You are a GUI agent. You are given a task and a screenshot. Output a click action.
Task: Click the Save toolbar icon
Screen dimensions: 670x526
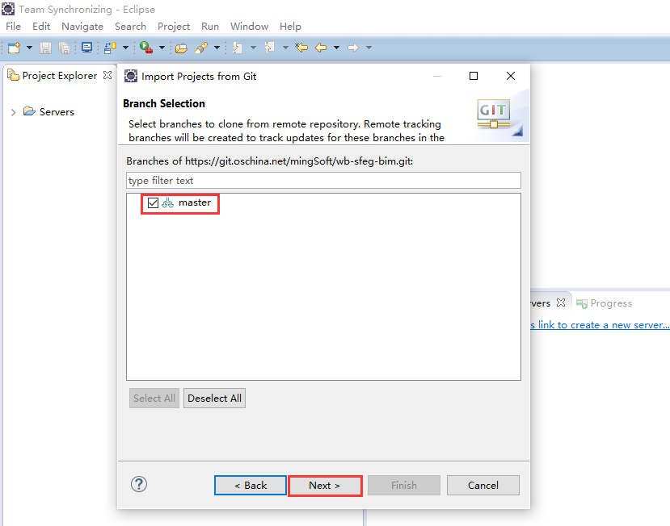pyautogui.click(x=45, y=48)
